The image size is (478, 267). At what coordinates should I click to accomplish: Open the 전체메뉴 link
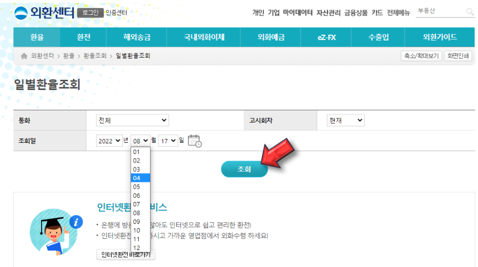[x=398, y=12]
